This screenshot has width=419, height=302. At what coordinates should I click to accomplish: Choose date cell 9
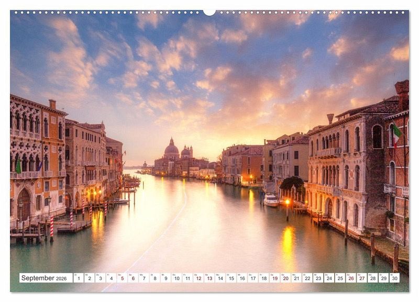point(166,278)
